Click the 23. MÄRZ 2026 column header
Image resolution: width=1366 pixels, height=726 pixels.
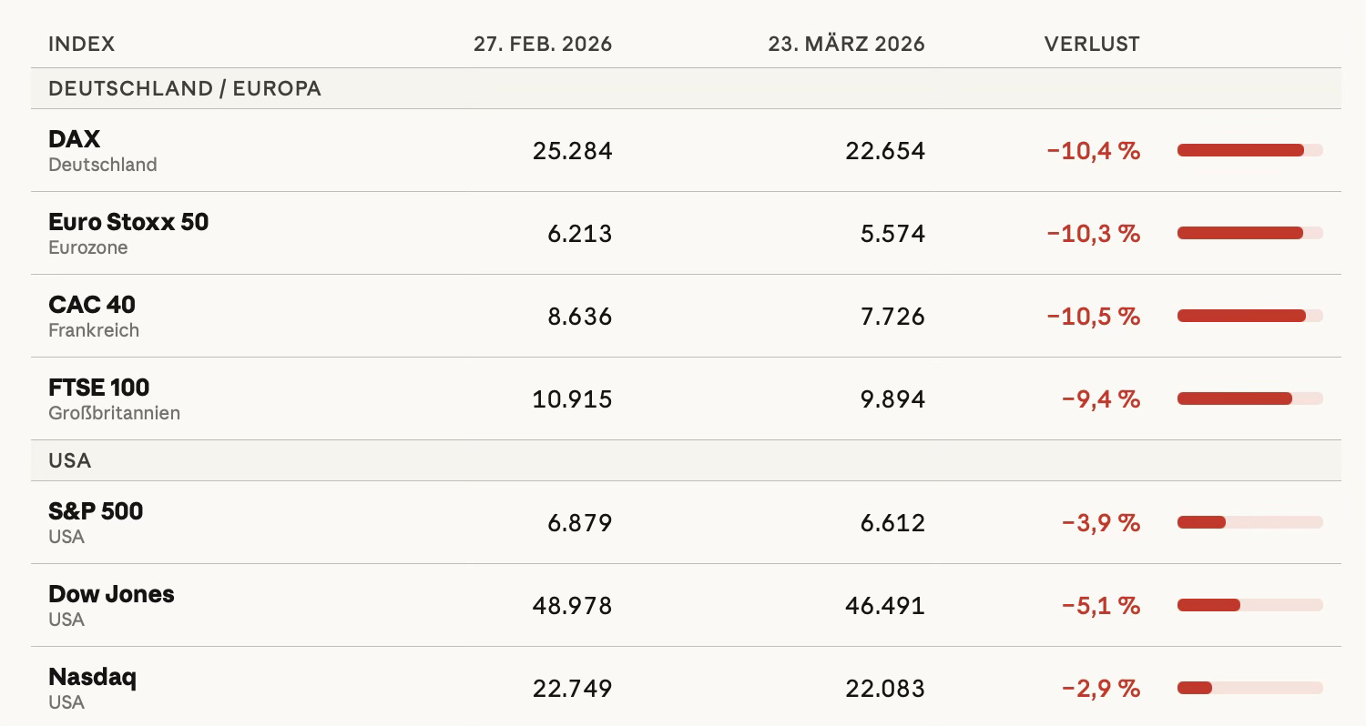pos(846,44)
